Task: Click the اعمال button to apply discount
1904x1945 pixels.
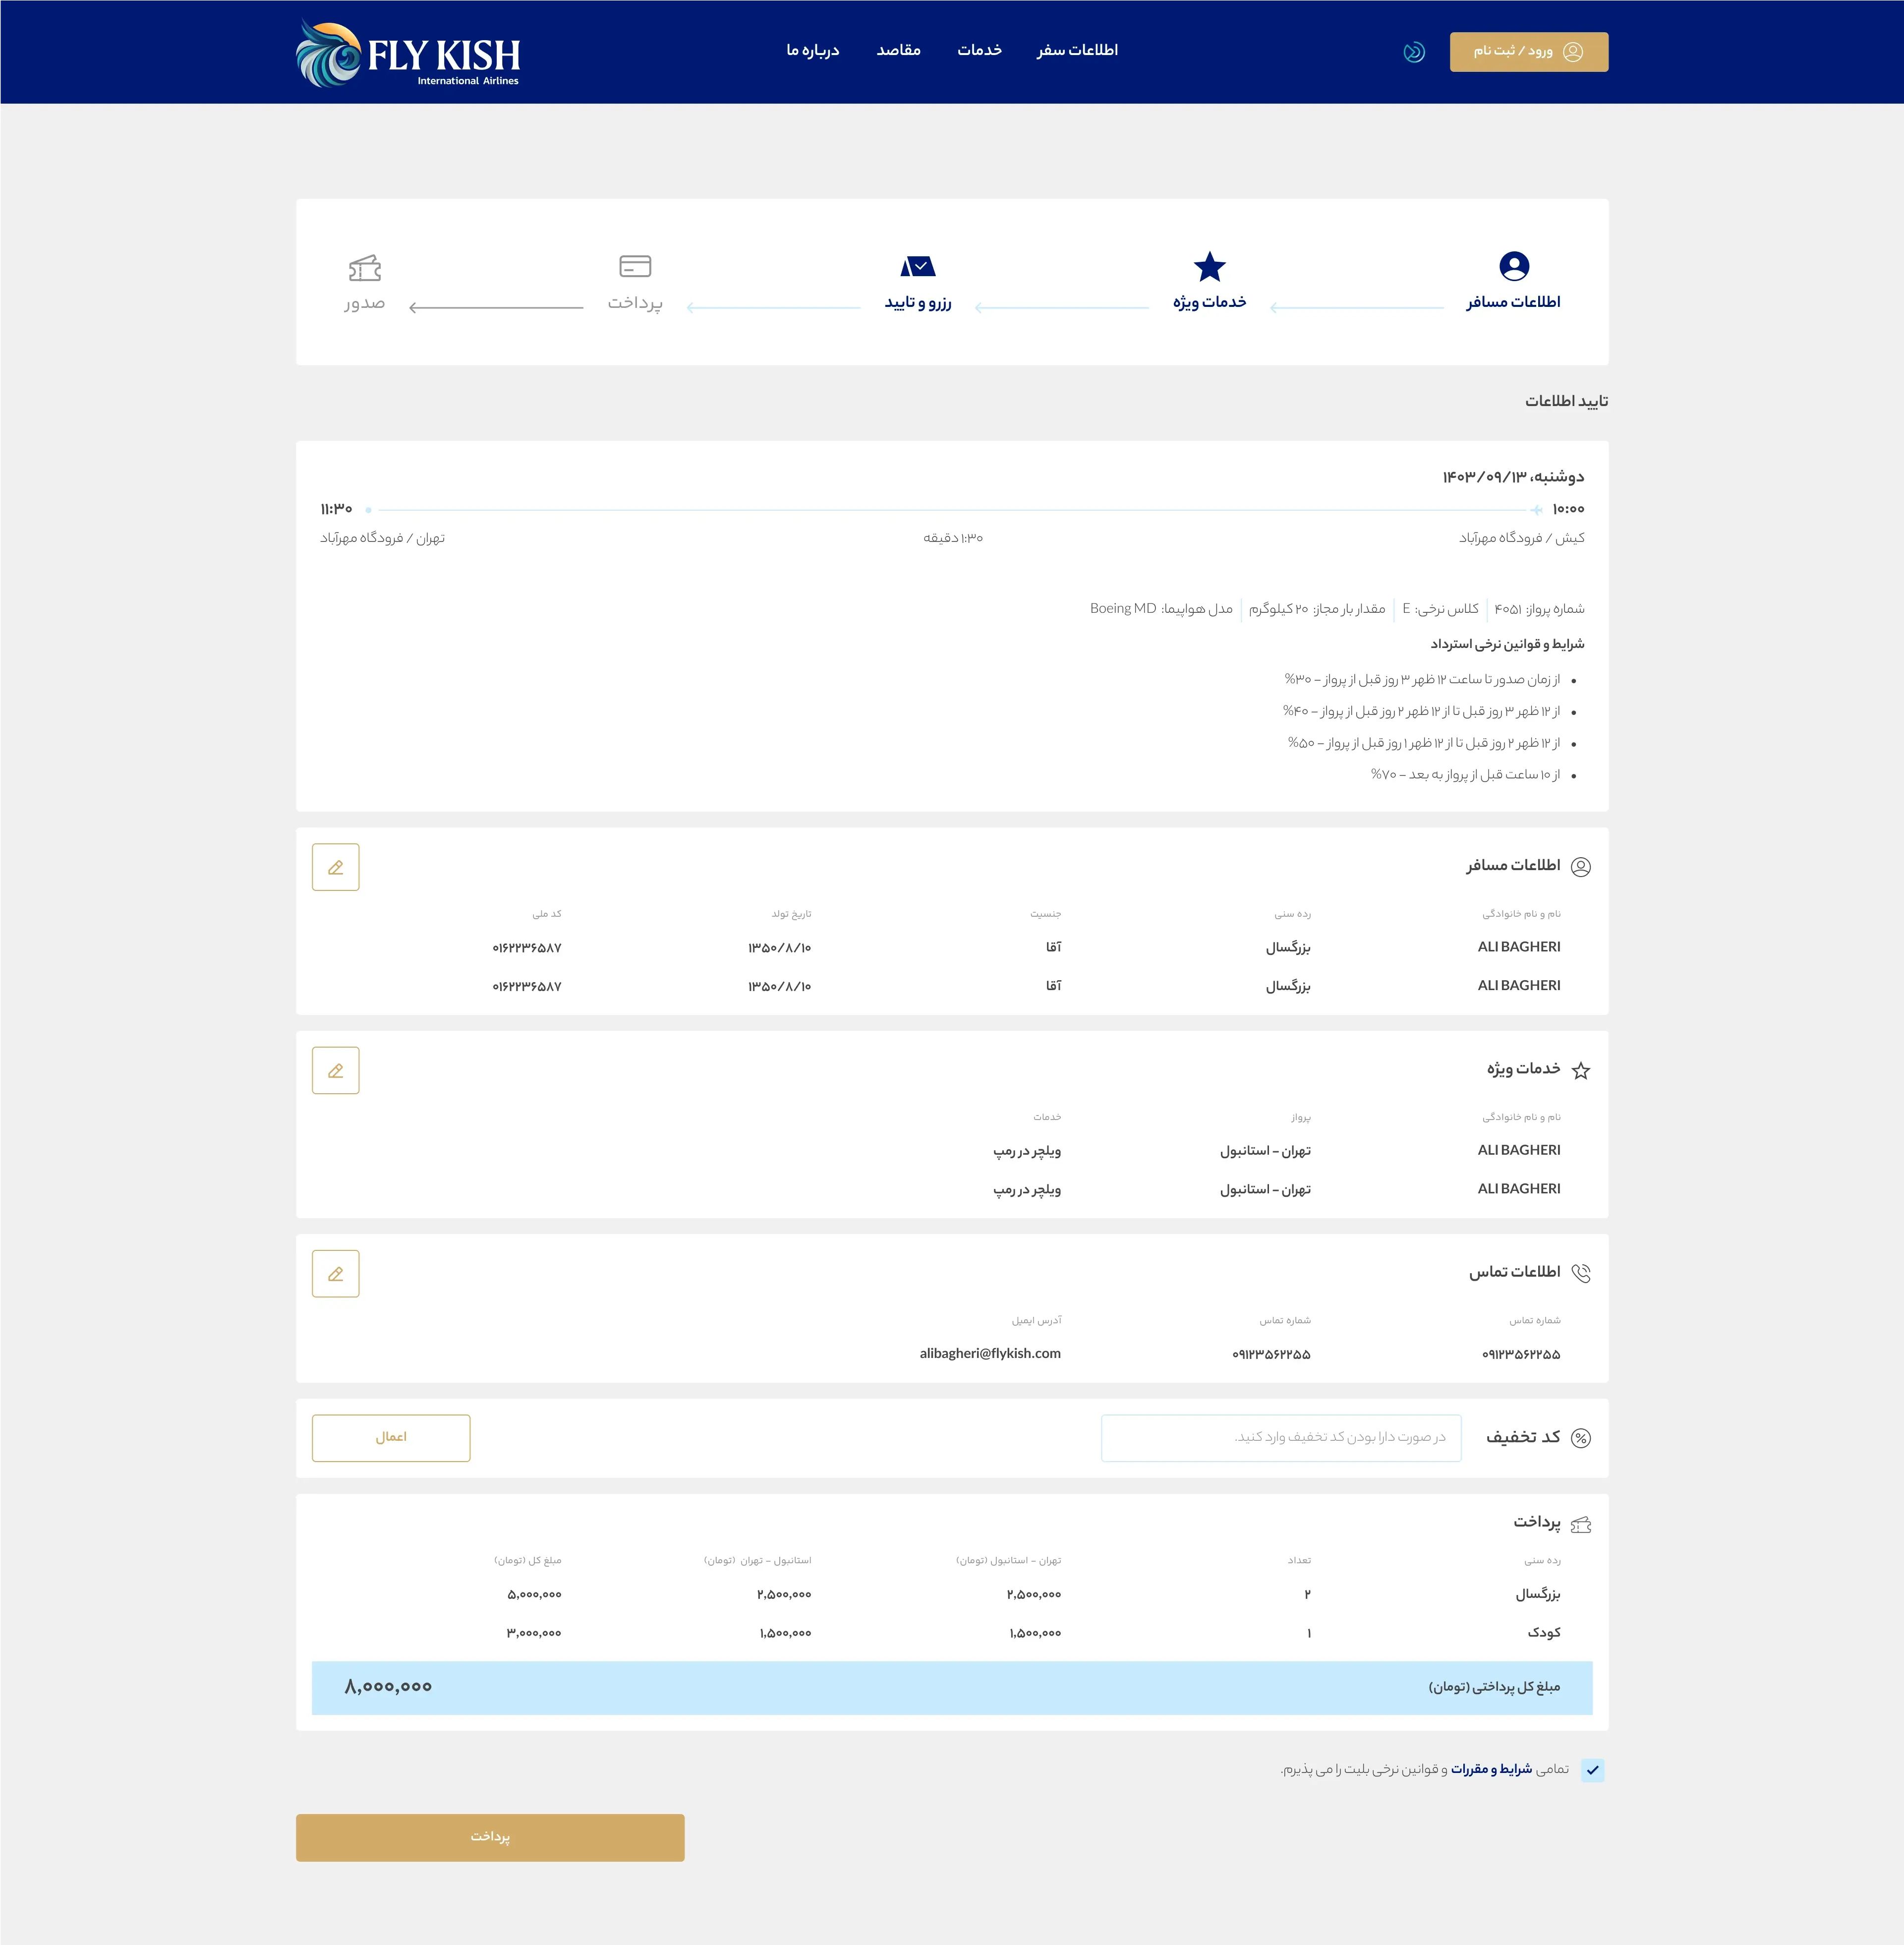Action: click(391, 1437)
